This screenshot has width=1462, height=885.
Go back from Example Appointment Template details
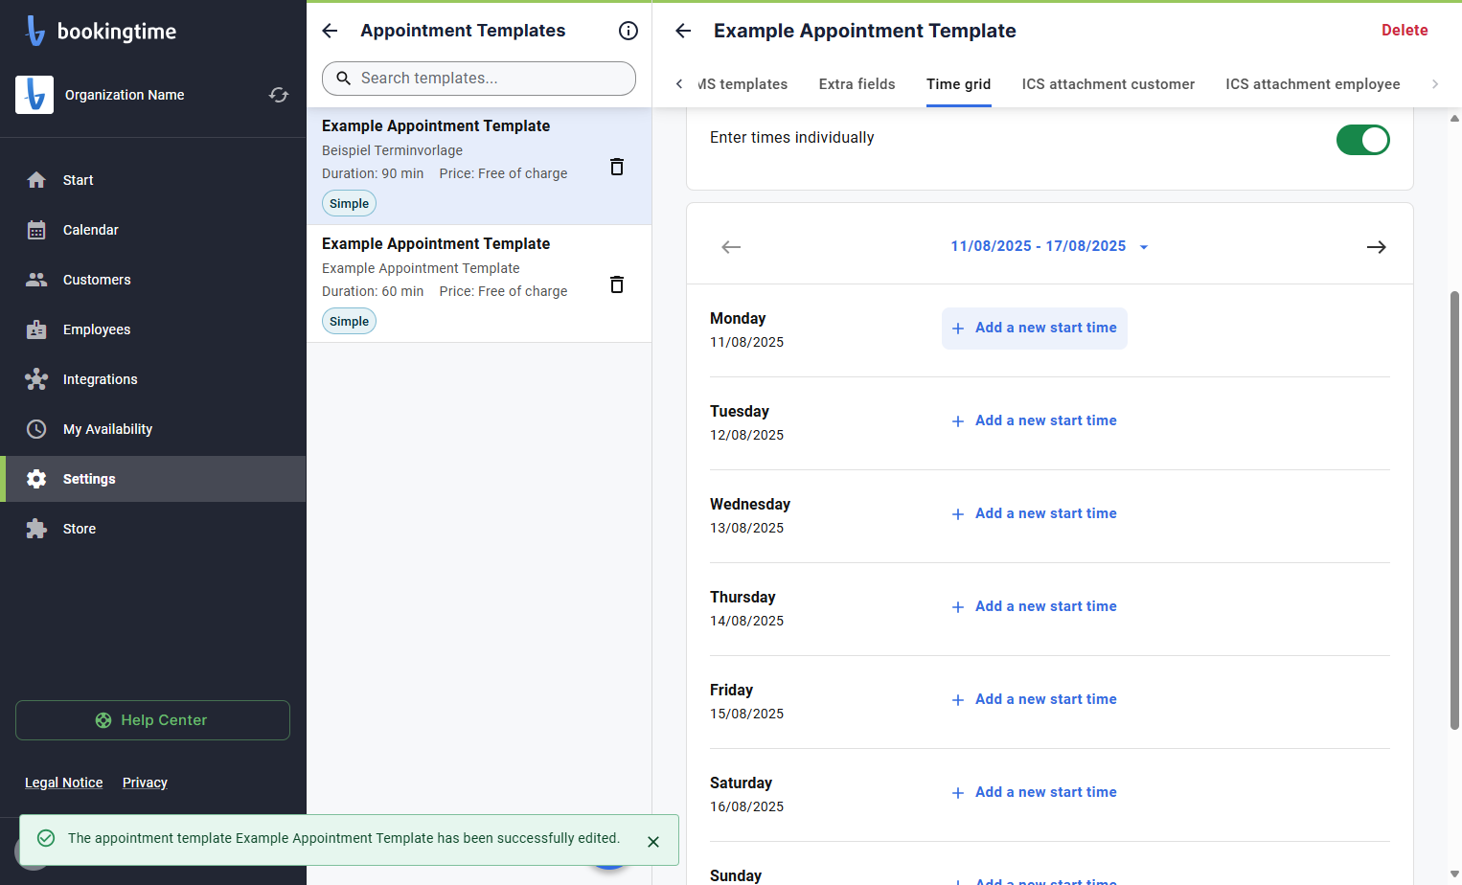pyautogui.click(x=683, y=31)
